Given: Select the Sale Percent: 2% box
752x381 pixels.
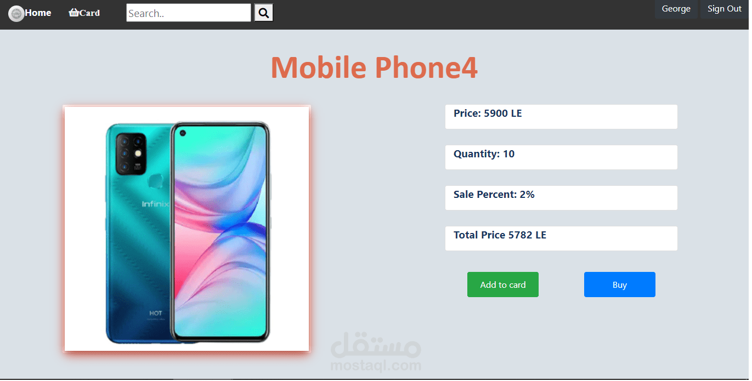Looking at the screenshot, I should [x=561, y=198].
